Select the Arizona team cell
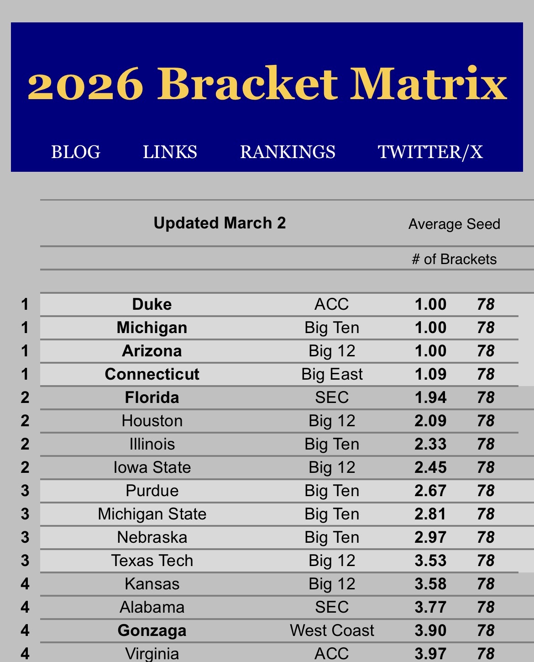This screenshot has height=662, width=534. pos(152,351)
